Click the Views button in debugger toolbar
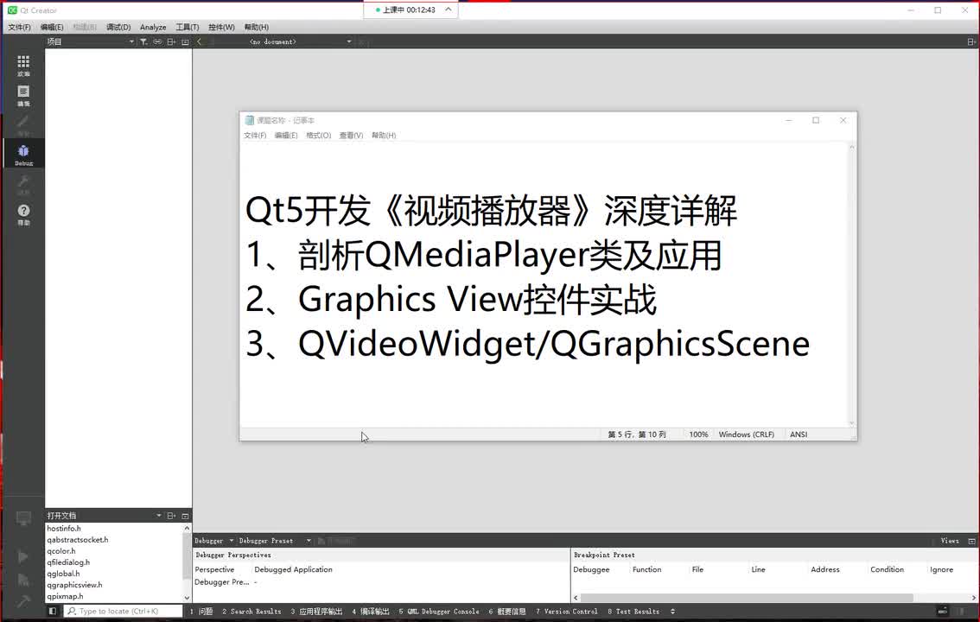980x622 pixels. (950, 541)
